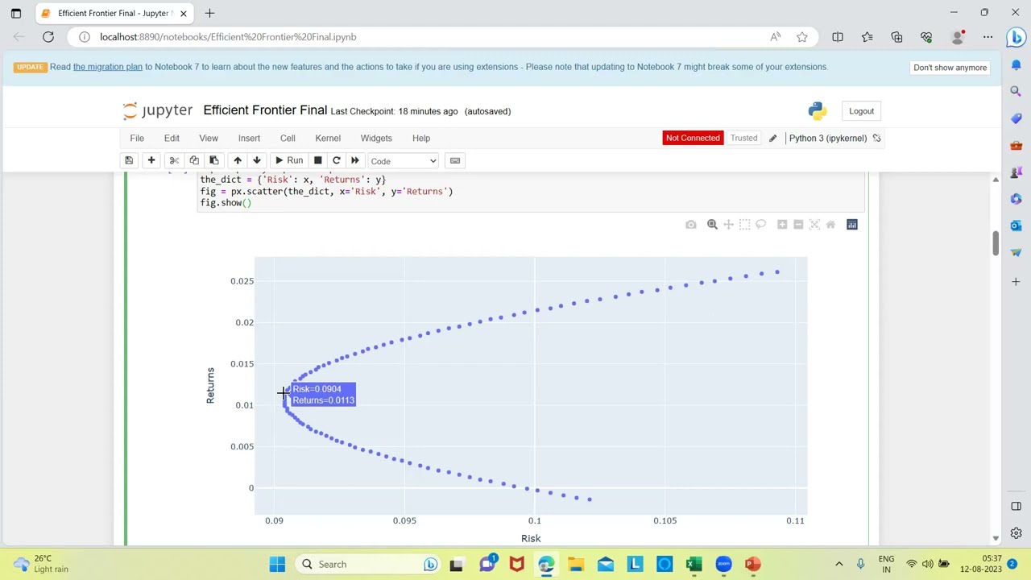Screen dimensions: 1031x580
Task: Open PowerPoint from the taskbar
Action: click(x=752, y=564)
